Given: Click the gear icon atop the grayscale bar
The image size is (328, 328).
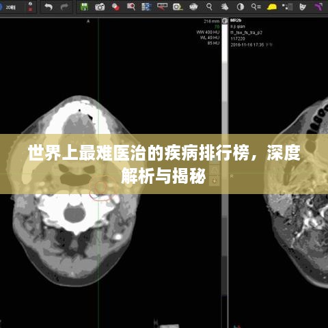Looking at the screenshot, I should pos(225,21).
